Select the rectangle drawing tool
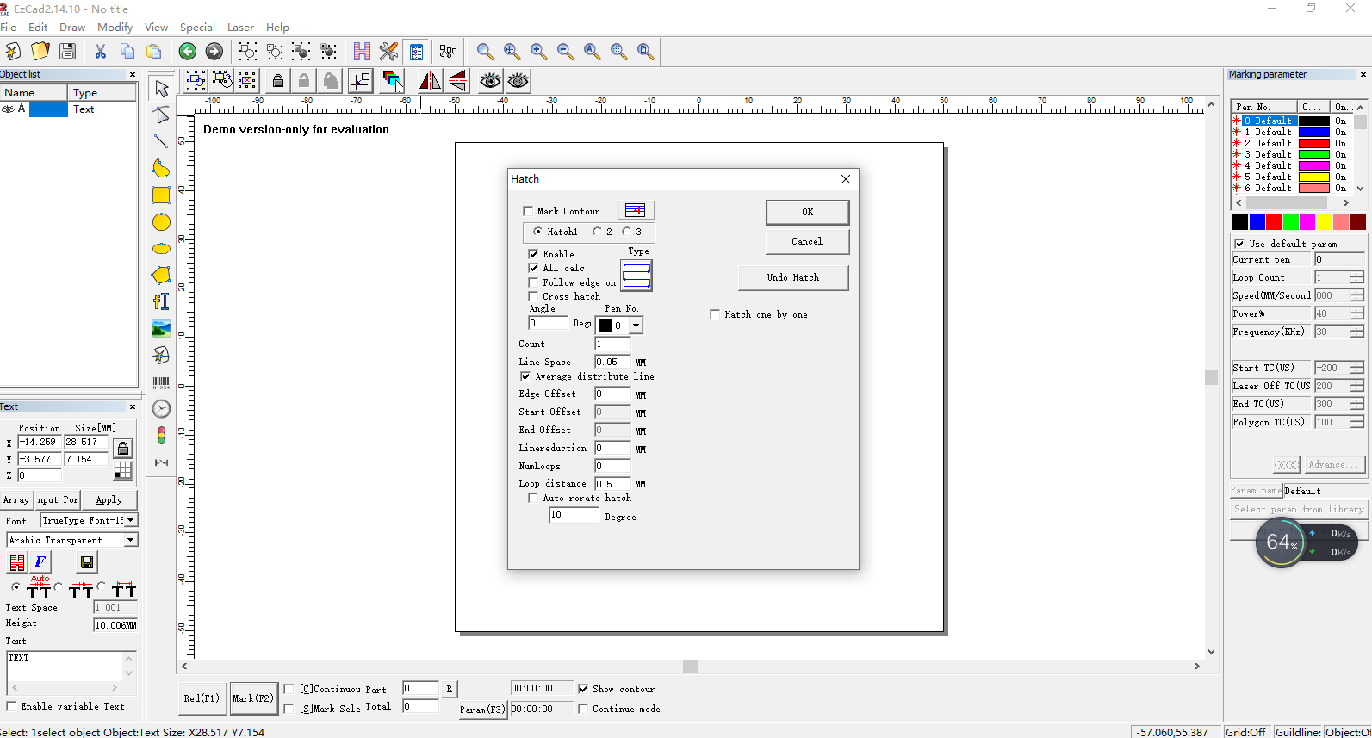The width and height of the screenshot is (1372, 738). coord(161,195)
